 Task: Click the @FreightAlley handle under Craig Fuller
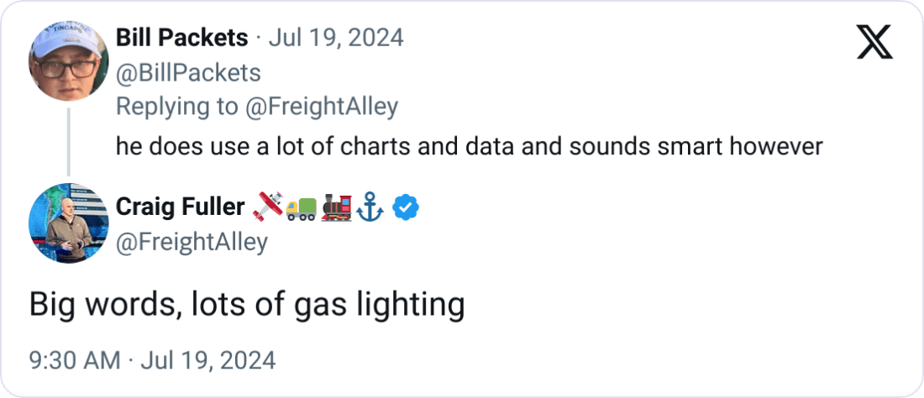point(192,242)
